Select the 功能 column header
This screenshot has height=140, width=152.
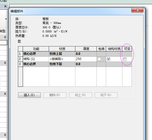tap(36, 49)
